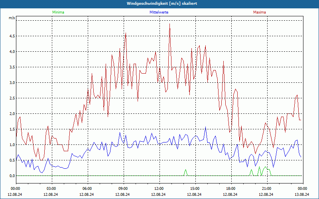Click the 1,0 y-axis value
This screenshot has width=319, height=199.
click(x=12, y=145)
